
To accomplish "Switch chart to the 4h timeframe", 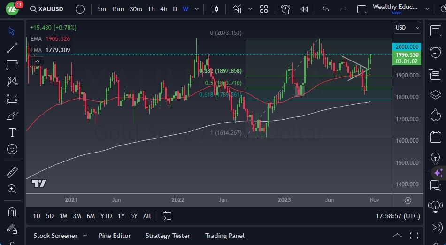I will (163, 9).
